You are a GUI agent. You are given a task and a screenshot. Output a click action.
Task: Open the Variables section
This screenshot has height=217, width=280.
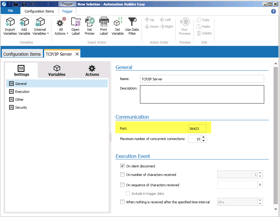tap(57, 71)
